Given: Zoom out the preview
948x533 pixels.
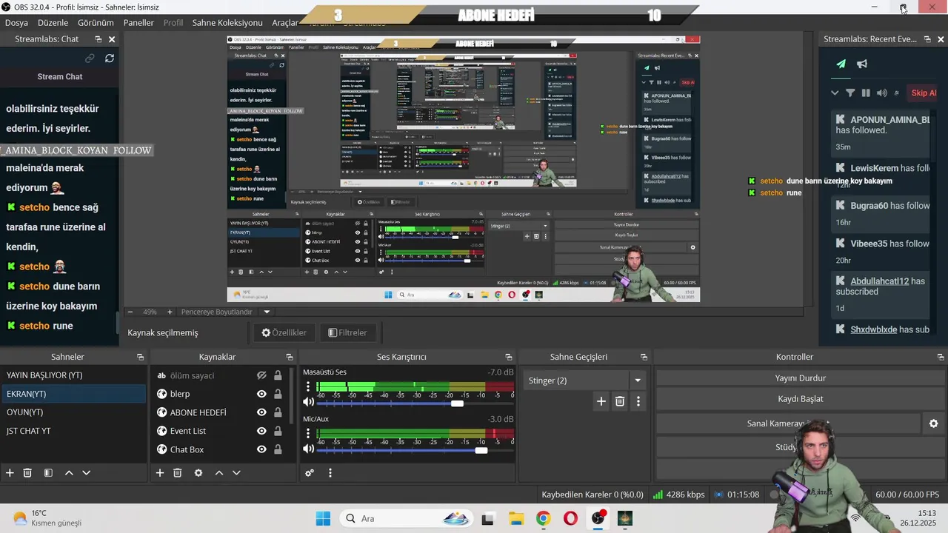Looking at the screenshot, I should pos(130,312).
